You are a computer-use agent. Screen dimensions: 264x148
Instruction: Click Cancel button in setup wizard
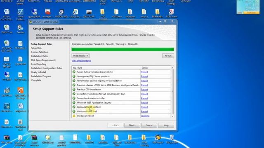tap(149, 125)
